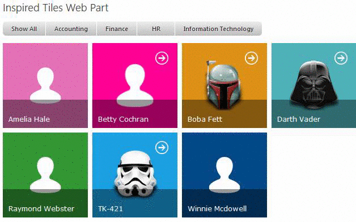
Task: Click Amelia Hale's avatar silhouette
Action: click(45, 86)
